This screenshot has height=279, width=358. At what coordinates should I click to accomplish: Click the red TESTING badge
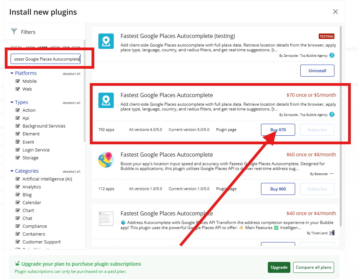click(x=327, y=36)
